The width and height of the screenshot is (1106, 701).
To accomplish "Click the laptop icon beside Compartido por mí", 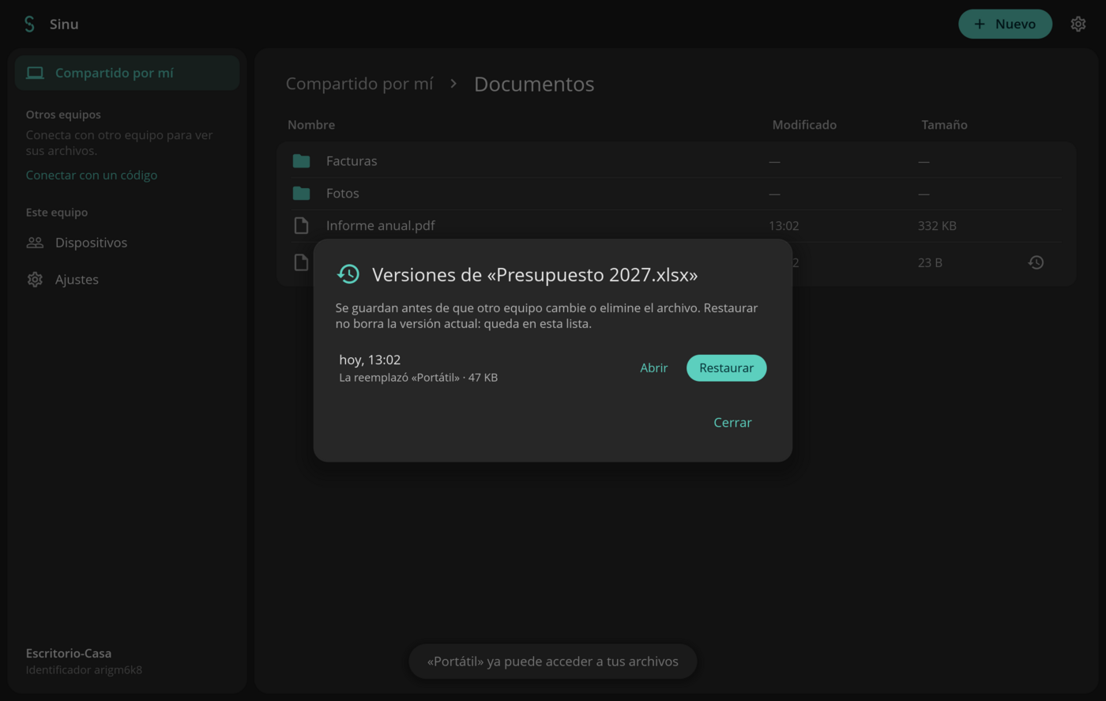I will [35, 73].
